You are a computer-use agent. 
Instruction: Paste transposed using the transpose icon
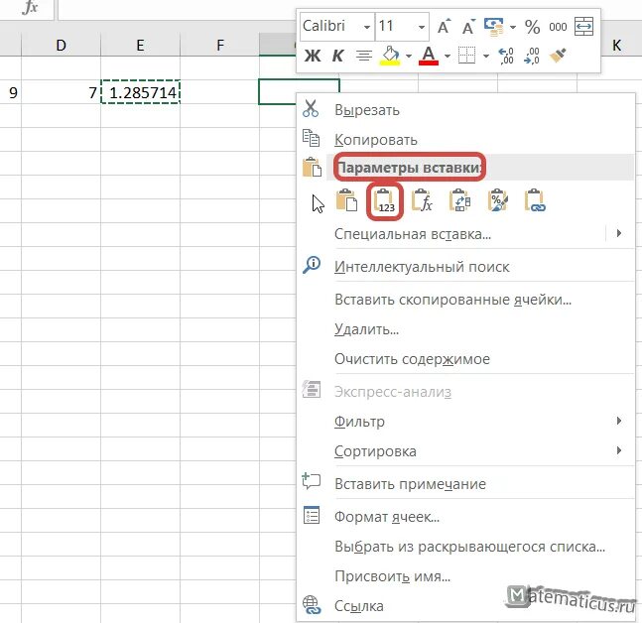click(459, 200)
